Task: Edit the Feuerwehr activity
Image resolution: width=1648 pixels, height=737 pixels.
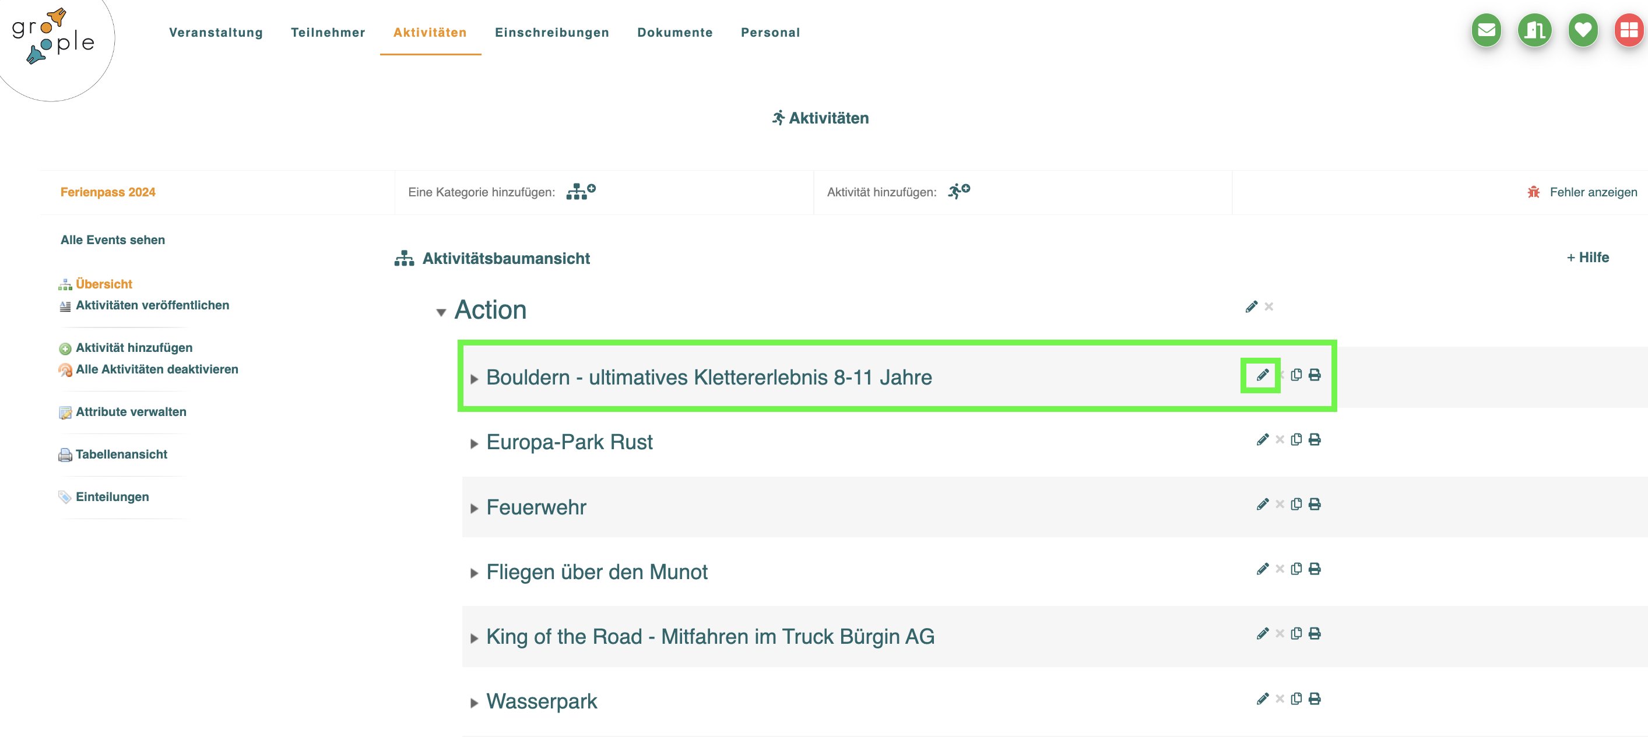Action: (1262, 505)
